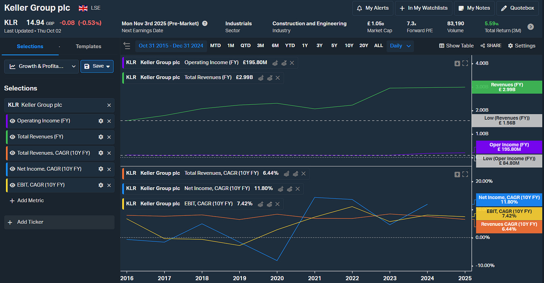Toggle visibility of Net Income, CAGR (10Y FY)
The width and height of the screenshot is (544, 283).
click(x=13, y=169)
